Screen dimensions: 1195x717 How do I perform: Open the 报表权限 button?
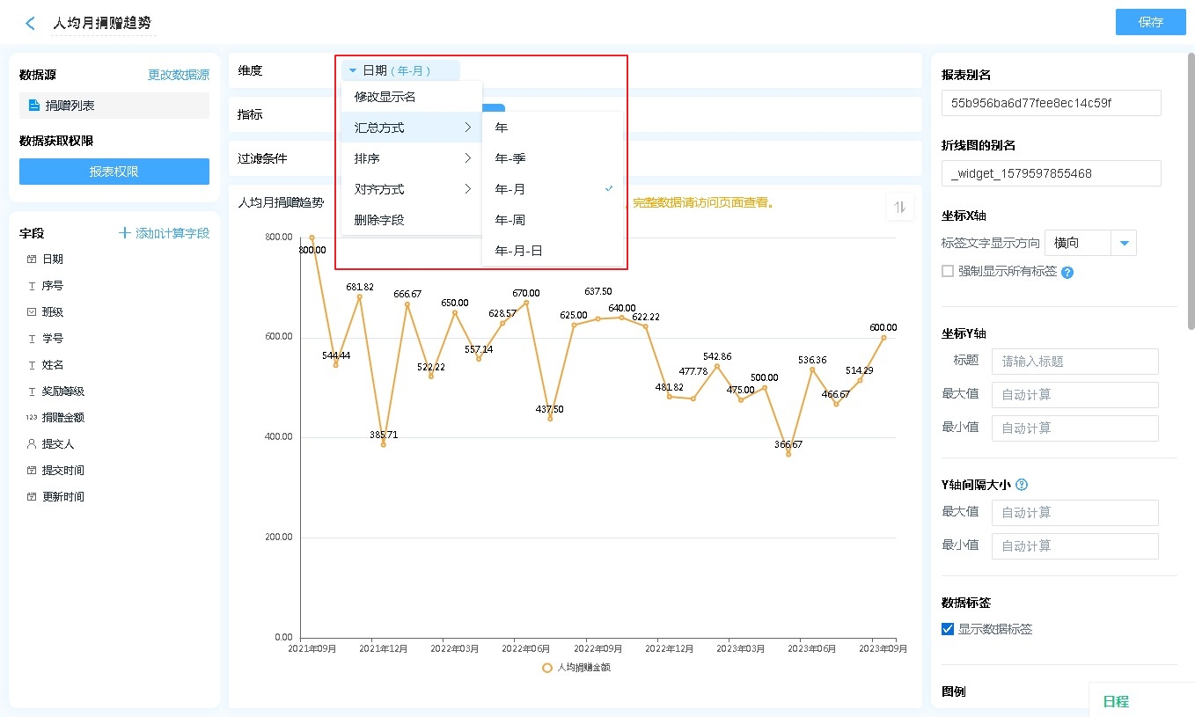(x=114, y=172)
